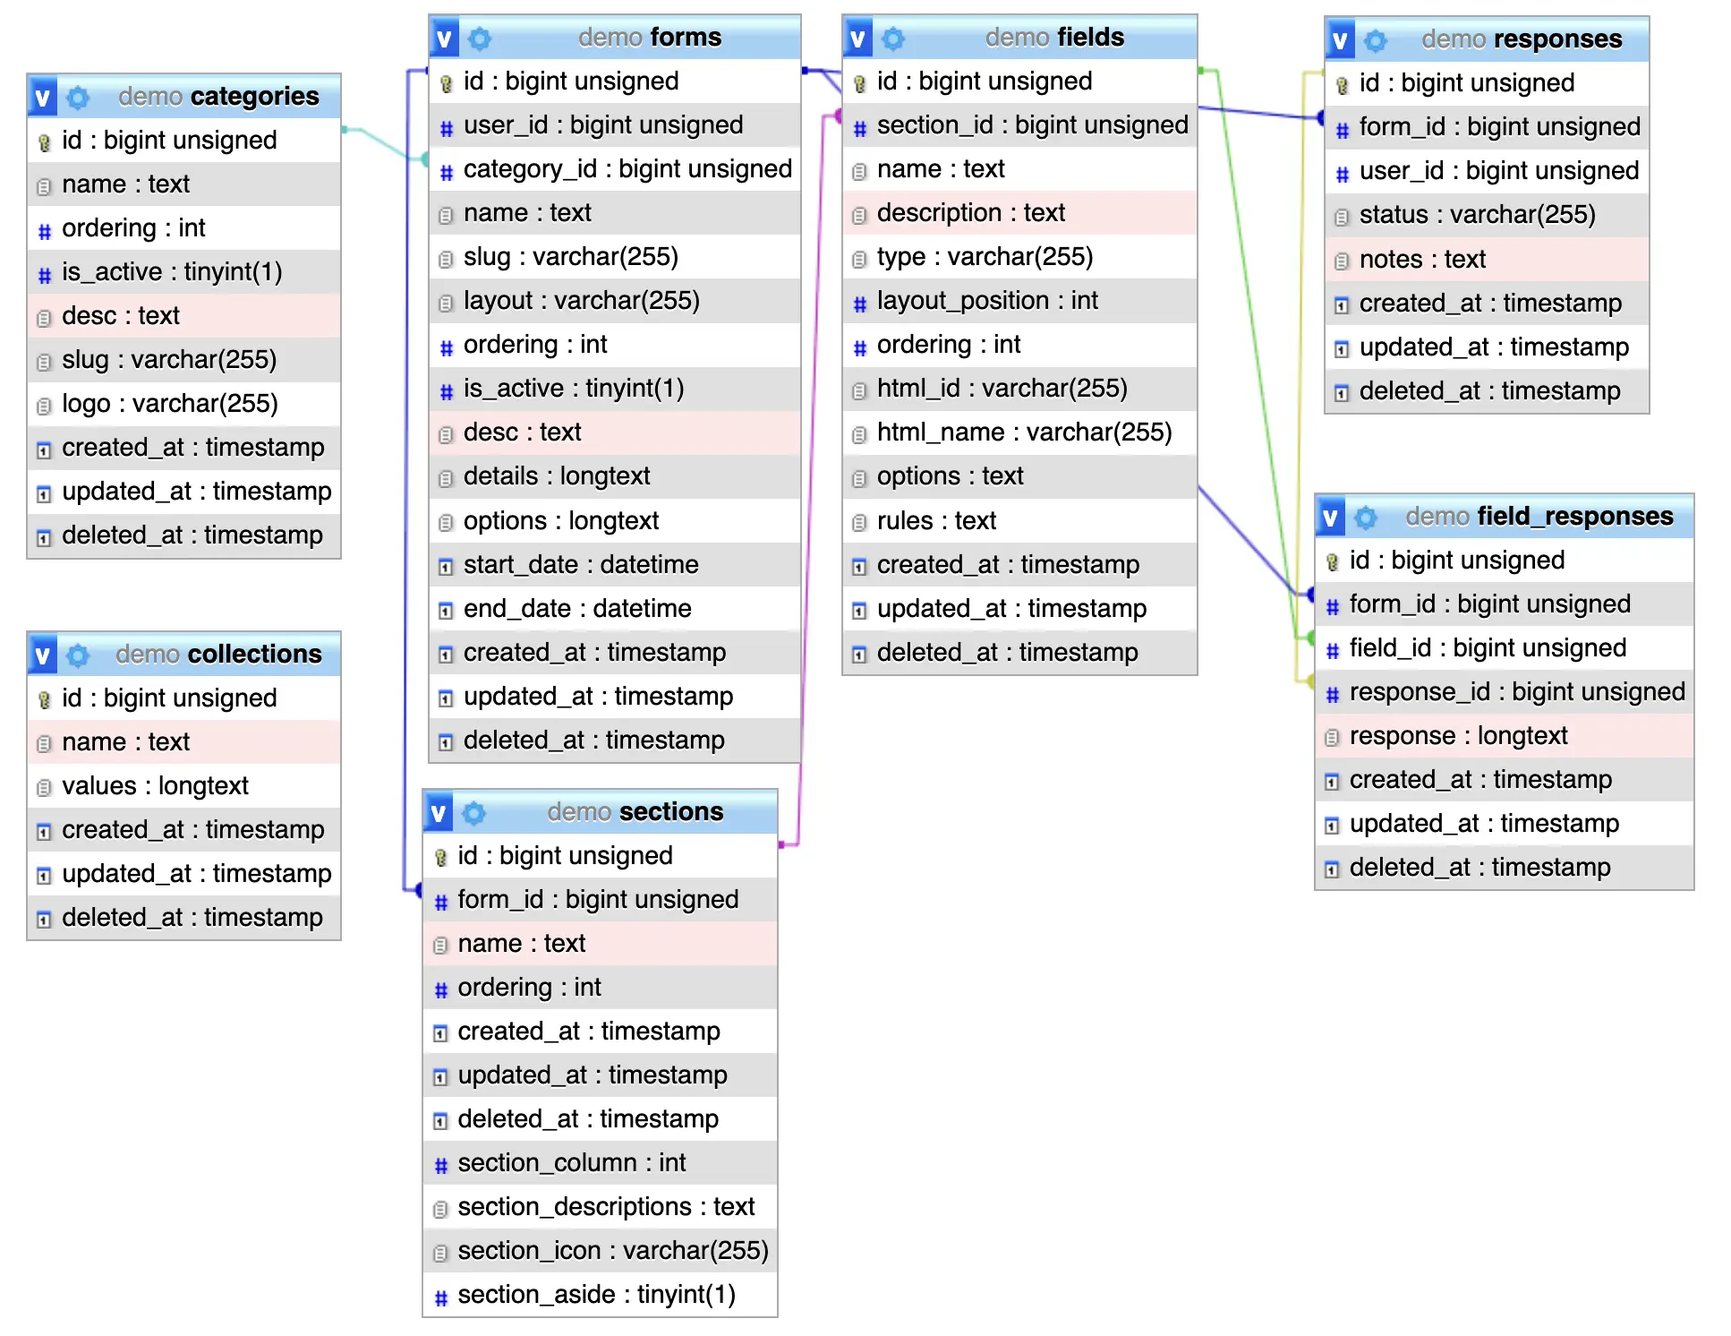Select 'status : varchar(255)' row in responses
This screenshot has height=1336, width=1731.
pyautogui.click(x=1488, y=215)
